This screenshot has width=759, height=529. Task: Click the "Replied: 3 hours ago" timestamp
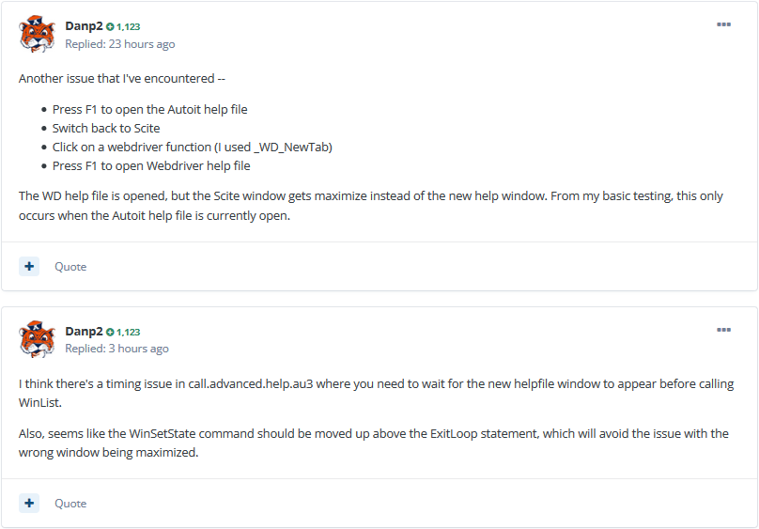point(116,349)
